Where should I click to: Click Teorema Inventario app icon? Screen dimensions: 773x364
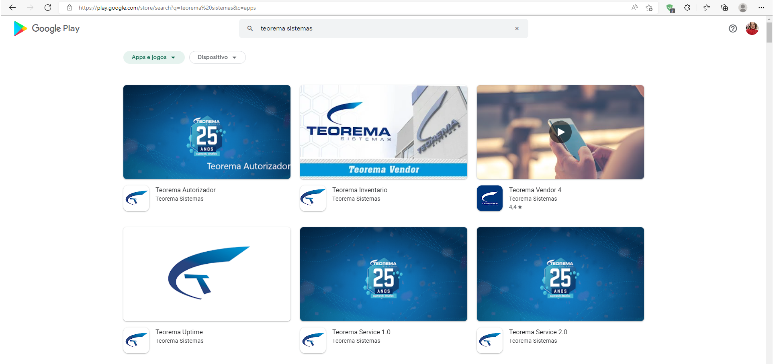[x=313, y=198]
